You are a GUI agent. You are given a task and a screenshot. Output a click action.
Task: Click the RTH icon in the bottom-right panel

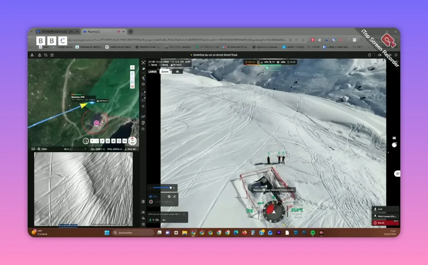(x=375, y=209)
